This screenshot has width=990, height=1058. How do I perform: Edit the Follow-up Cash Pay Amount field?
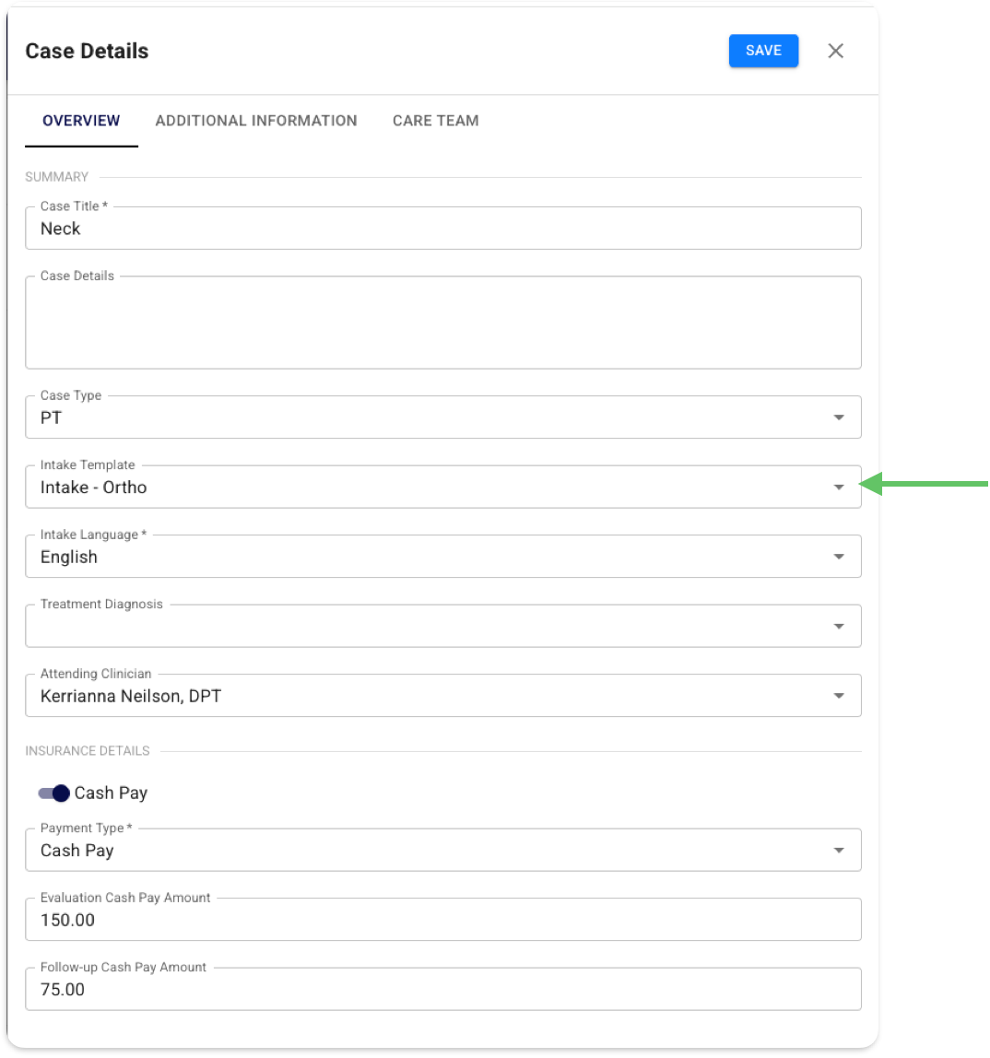(x=442, y=990)
